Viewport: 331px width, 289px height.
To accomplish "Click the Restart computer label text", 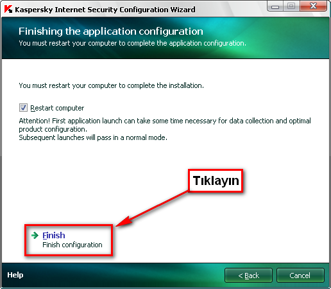I will [x=57, y=108].
